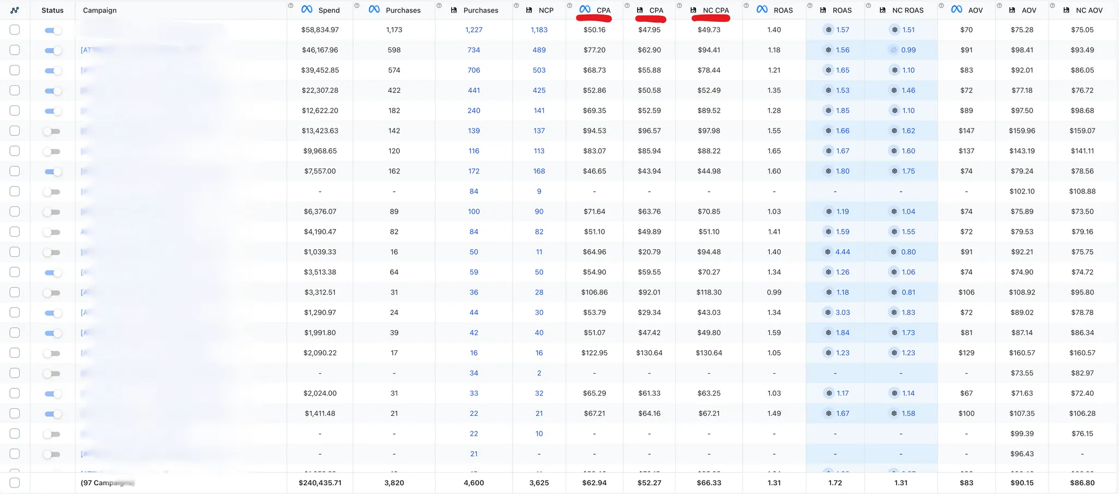Click the 441 purchases link
1119x494 pixels.
pyautogui.click(x=474, y=91)
